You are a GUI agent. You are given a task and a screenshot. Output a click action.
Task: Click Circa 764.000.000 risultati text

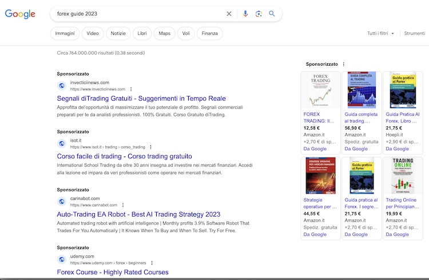tap(101, 53)
